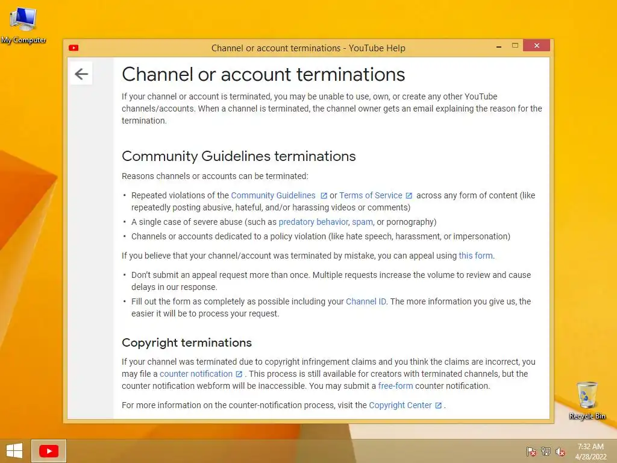The image size is (617, 463).
Task: Follow the free-form link
Action: point(395,386)
